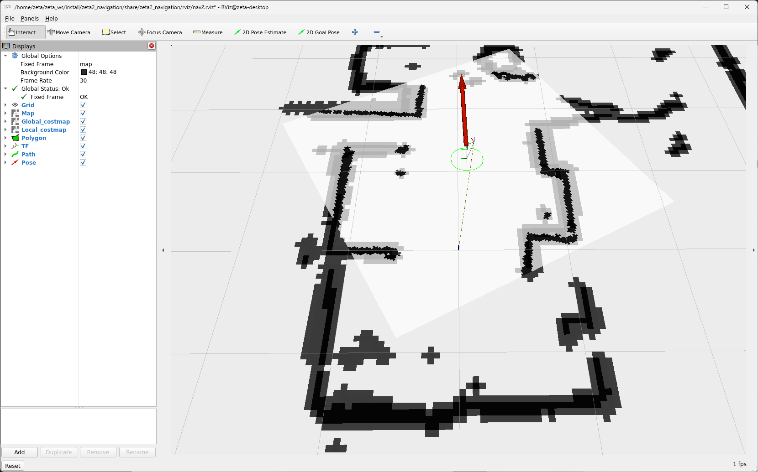Viewport: 758px width, 472px height.
Task: Hide the Path display via checkbox
Action: pyautogui.click(x=83, y=154)
